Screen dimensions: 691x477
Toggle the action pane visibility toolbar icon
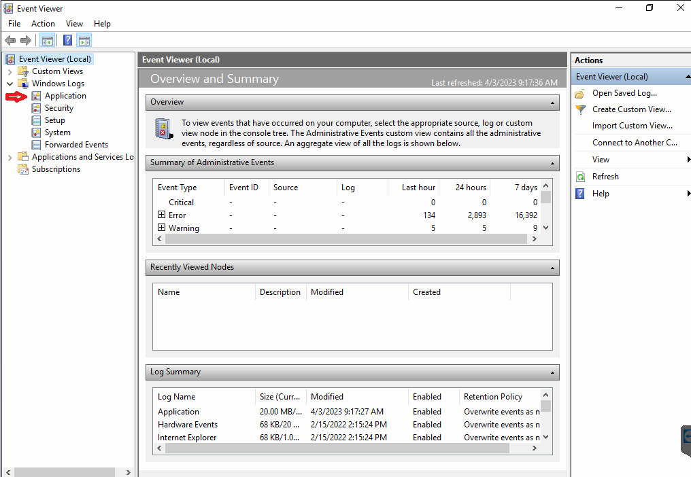click(84, 40)
